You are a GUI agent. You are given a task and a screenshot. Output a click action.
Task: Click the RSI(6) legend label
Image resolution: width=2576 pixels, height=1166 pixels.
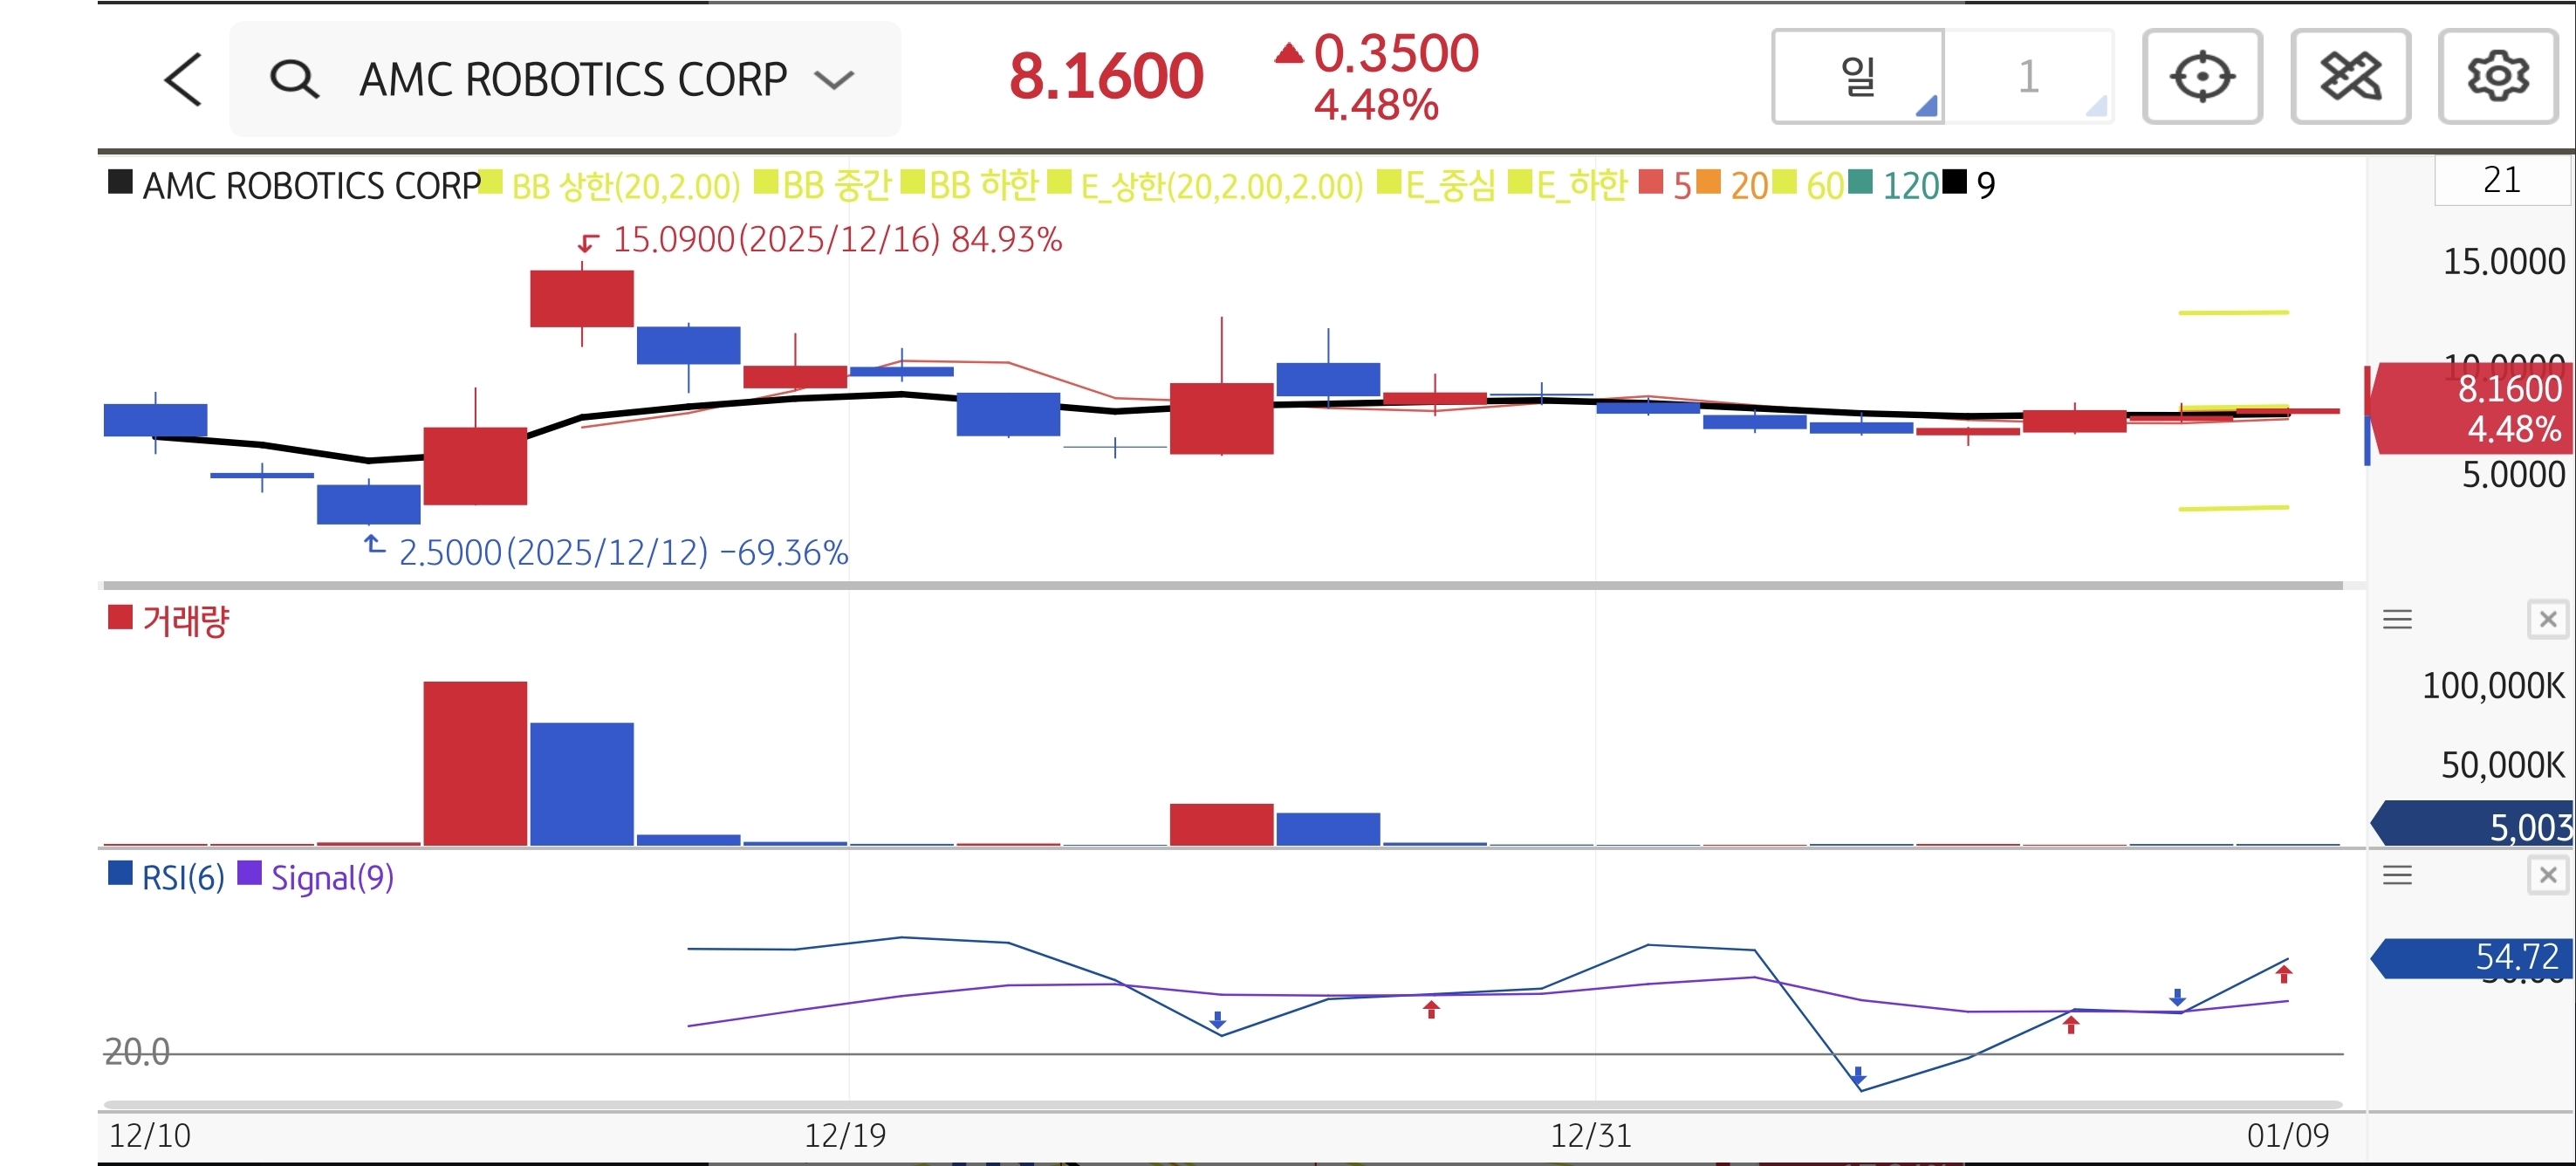click(x=182, y=878)
